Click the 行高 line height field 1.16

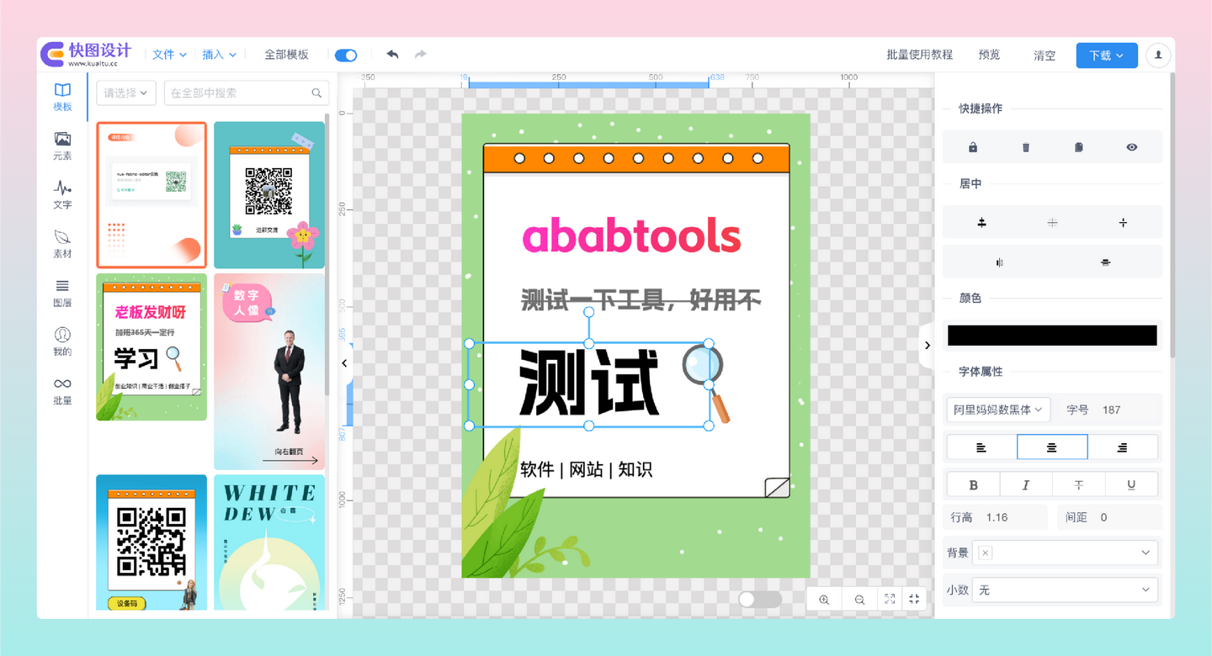click(1013, 517)
